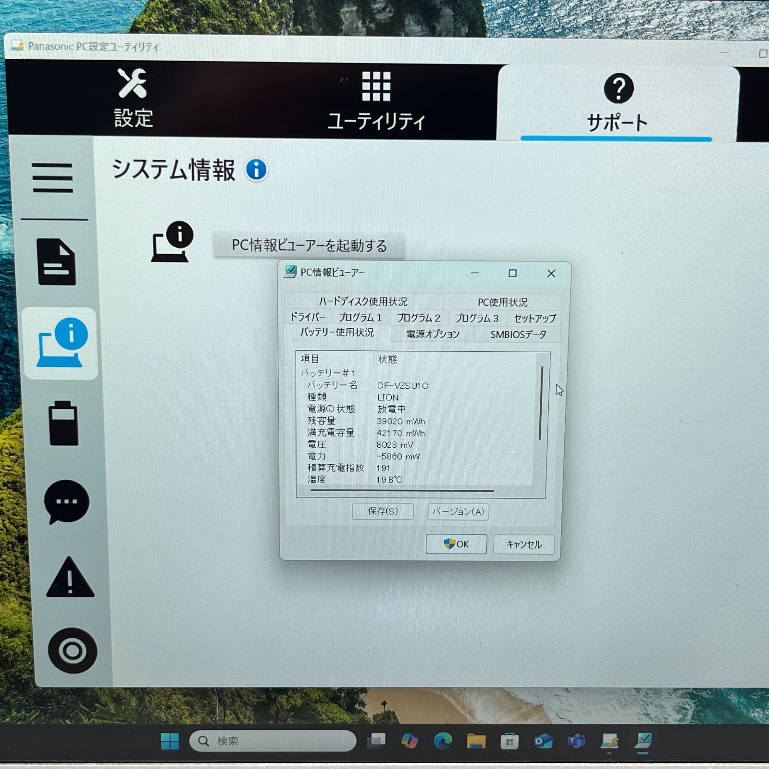Open Microsoft Edge from taskbar
This screenshot has width=769, height=769.
pyautogui.click(x=443, y=741)
